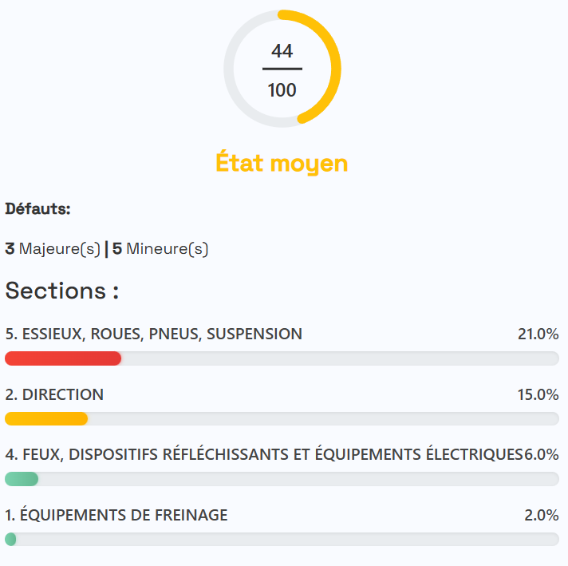This screenshot has width=568, height=566.
Task: Open the Essieux, Roues, Pneus, Suspension section
Action: [153, 334]
